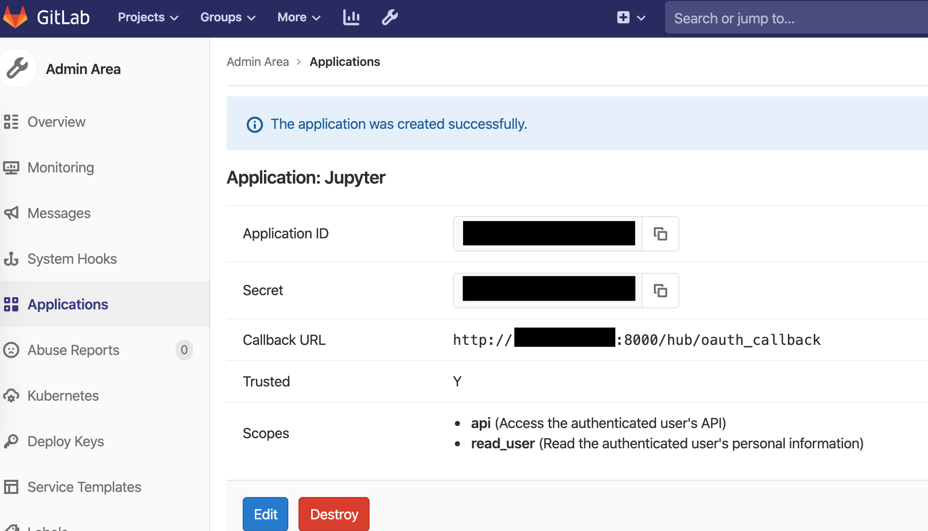Image resolution: width=928 pixels, height=531 pixels.
Task: Open Monitoring section
Action: click(61, 167)
